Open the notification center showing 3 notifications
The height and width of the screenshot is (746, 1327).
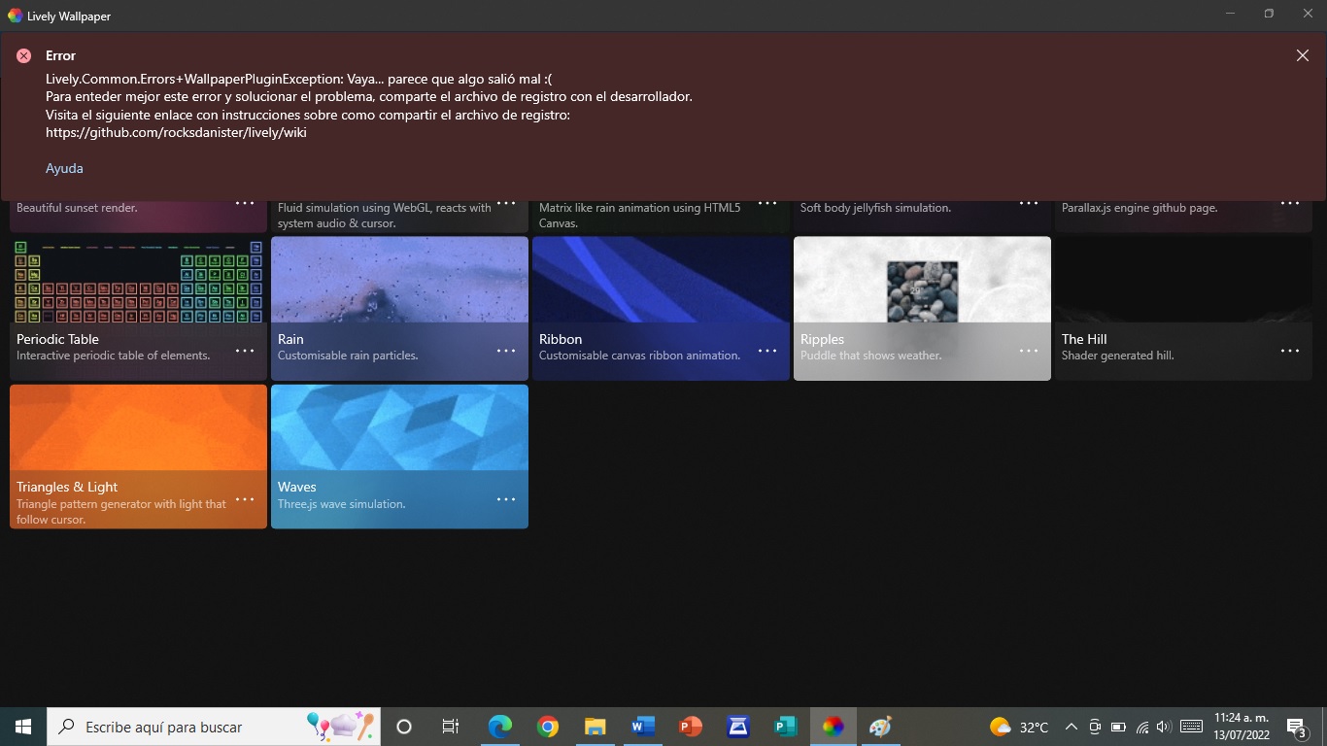[1295, 727]
